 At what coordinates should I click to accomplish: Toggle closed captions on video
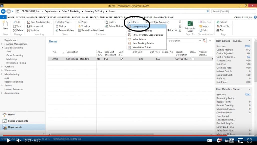[x=210, y=140]
